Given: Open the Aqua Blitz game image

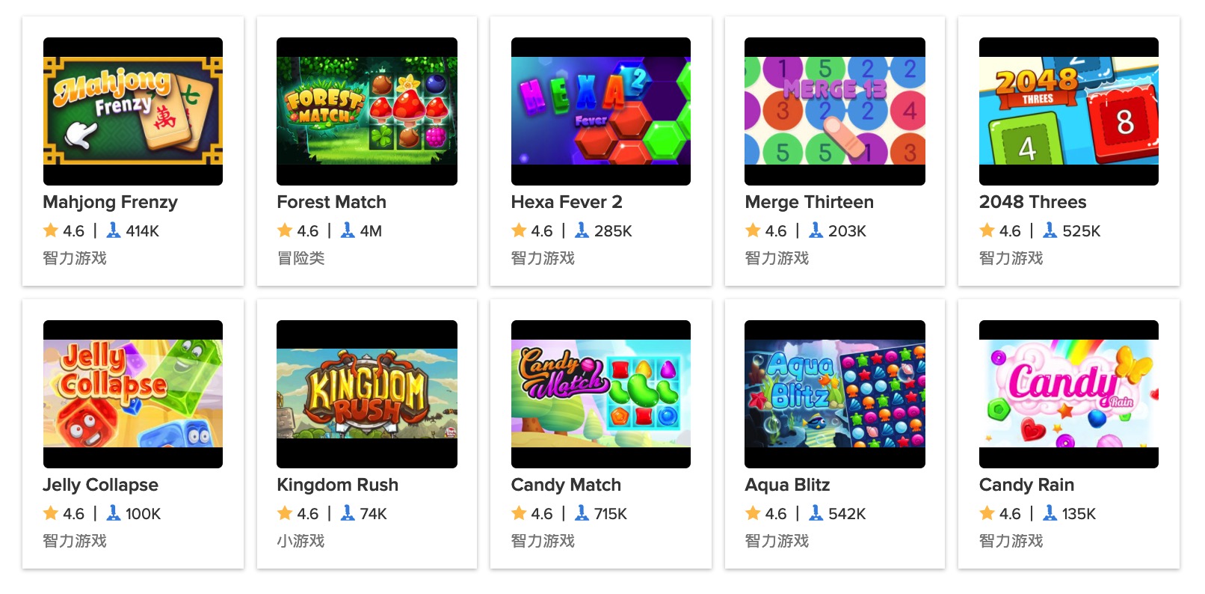Looking at the screenshot, I should pyautogui.click(x=835, y=394).
